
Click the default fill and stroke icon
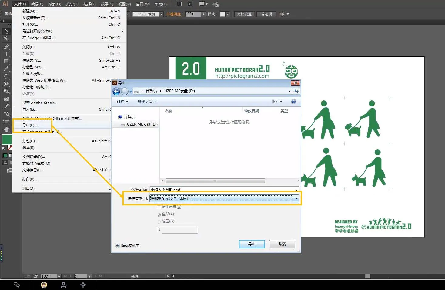(x=4, y=149)
